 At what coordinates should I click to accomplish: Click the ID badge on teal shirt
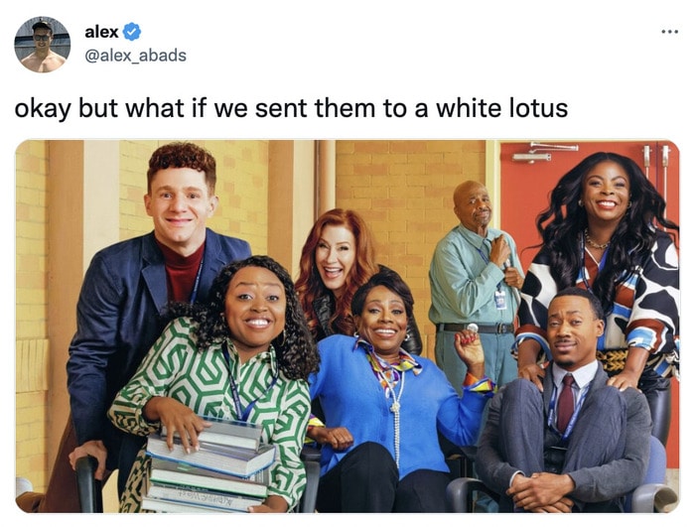pos(500,300)
